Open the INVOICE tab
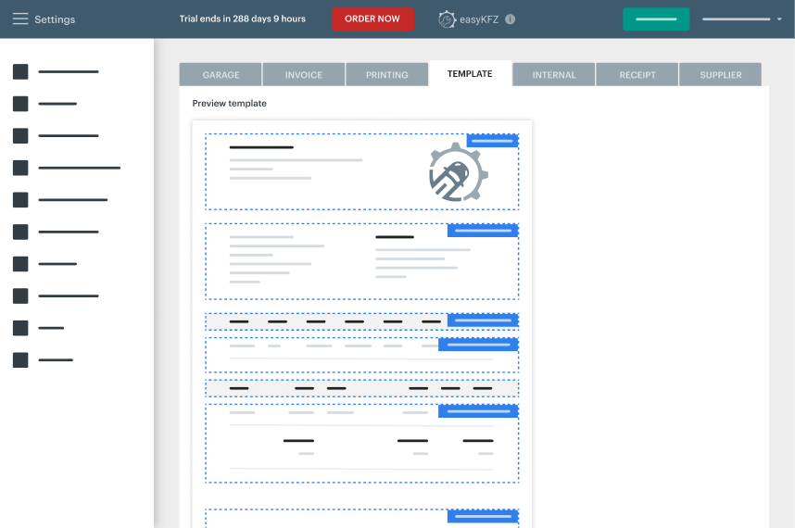Image resolution: width=795 pixels, height=528 pixels. coord(304,75)
